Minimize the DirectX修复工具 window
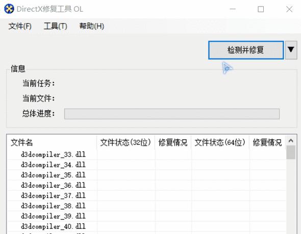The image size is (301, 234). click(233, 9)
